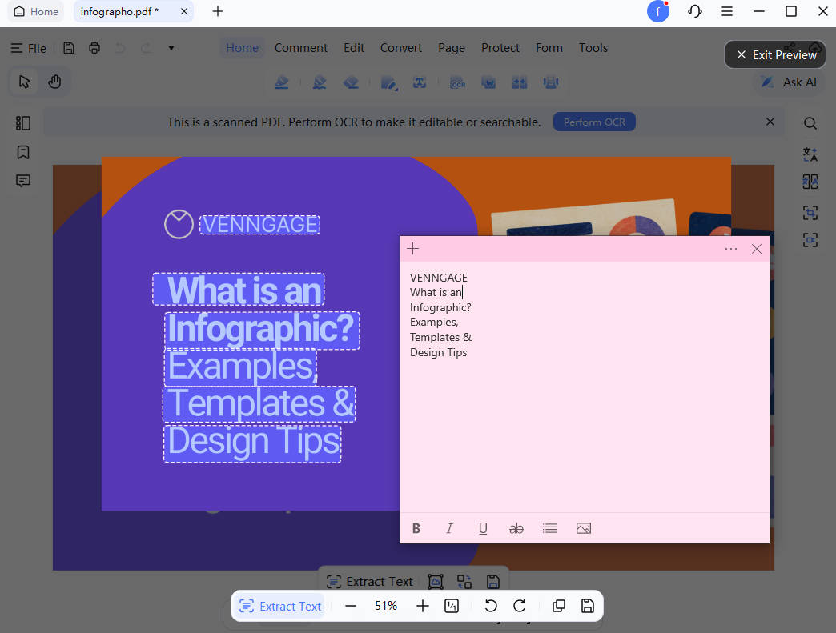Image resolution: width=836 pixels, height=633 pixels.
Task: Switch to the Edit tab
Action: 353,48
